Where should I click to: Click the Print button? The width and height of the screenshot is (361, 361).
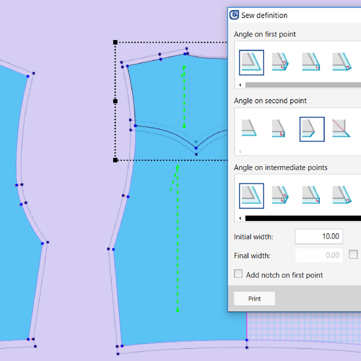pyautogui.click(x=255, y=299)
